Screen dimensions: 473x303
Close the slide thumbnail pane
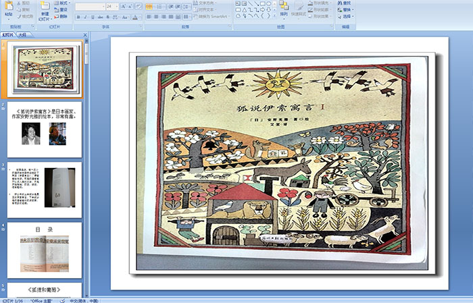point(85,35)
